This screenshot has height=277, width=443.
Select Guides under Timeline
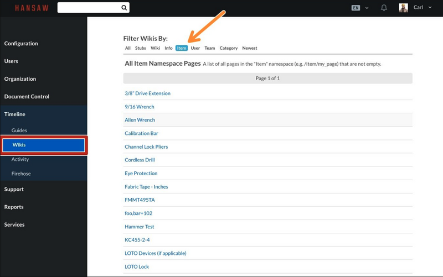(x=19, y=130)
